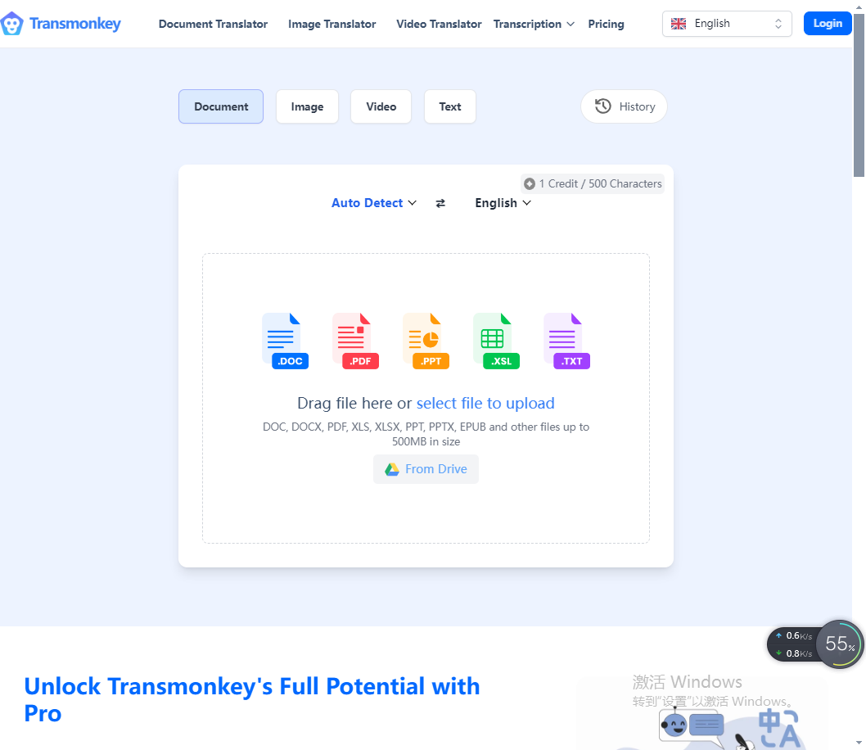Click the credit coin icon
Screen dimensions: 866x750
click(530, 184)
